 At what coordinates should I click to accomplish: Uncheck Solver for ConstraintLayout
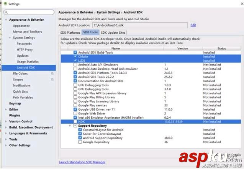(80, 134)
